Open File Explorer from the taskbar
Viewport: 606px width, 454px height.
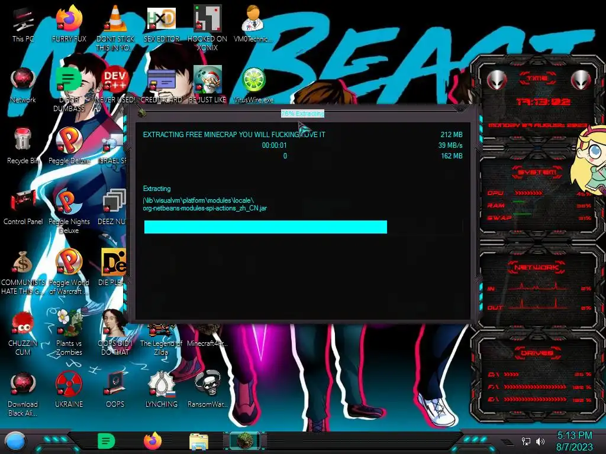[x=199, y=441]
